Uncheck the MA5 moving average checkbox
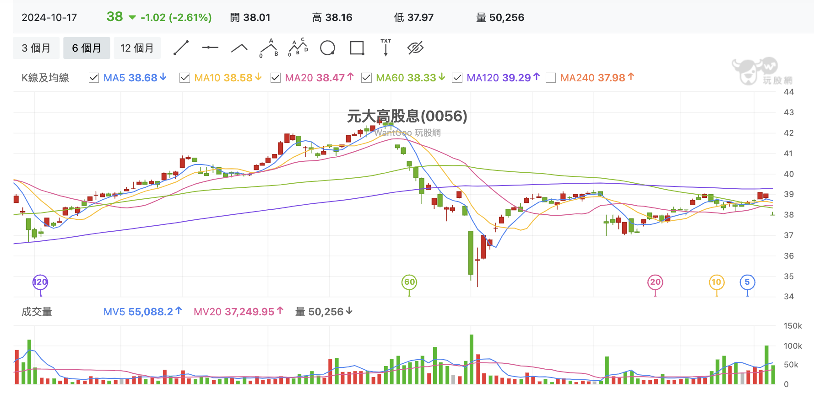Image resolution: width=814 pixels, height=393 pixels. (x=94, y=78)
